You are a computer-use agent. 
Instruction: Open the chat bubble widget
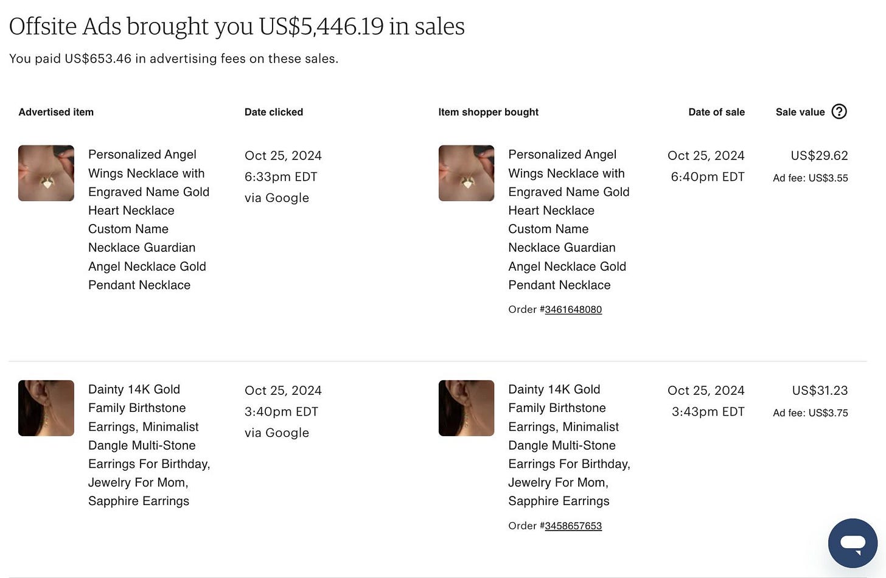click(x=853, y=543)
